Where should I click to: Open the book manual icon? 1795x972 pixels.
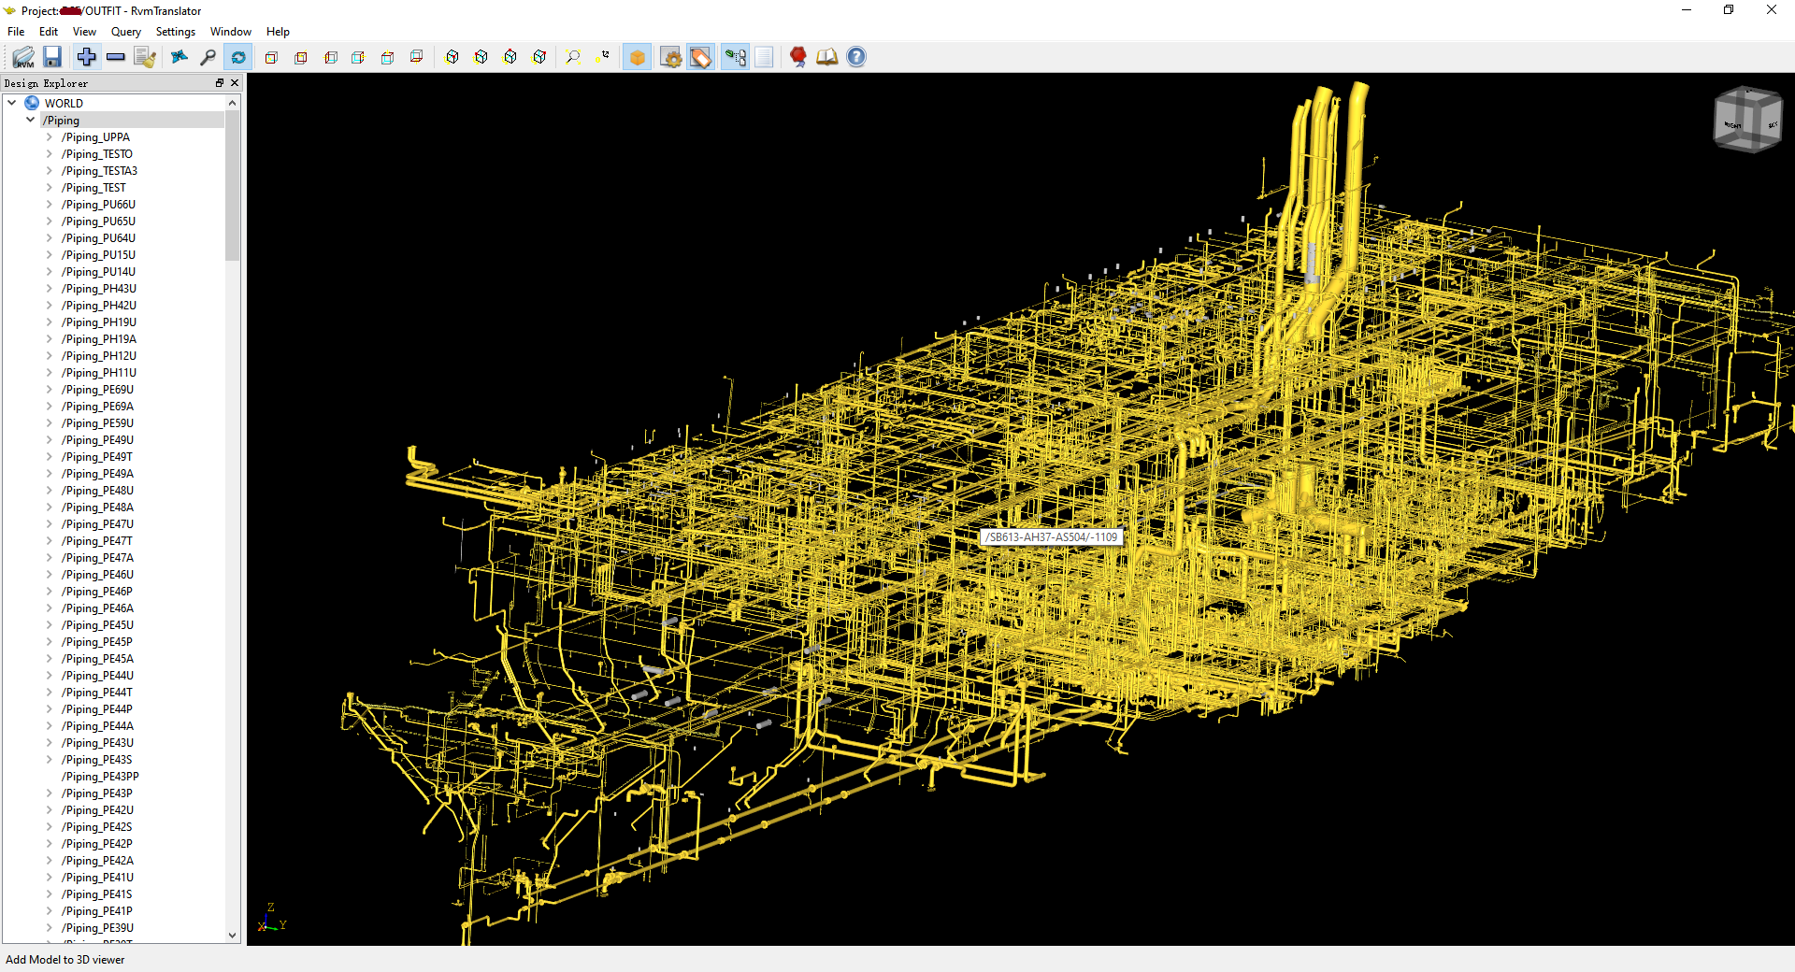[827, 57]
